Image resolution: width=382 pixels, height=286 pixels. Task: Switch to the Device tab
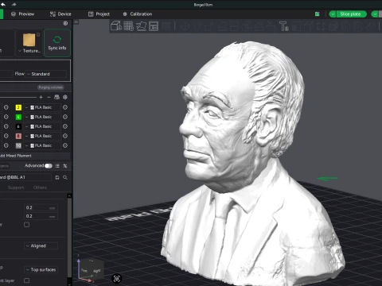[60, 14]
